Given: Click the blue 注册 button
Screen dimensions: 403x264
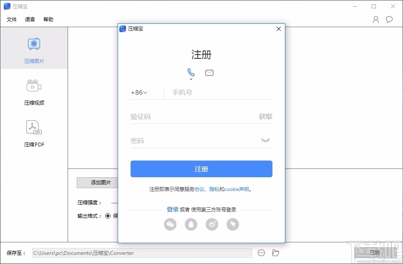Looking at the screenshot, I should pyautogui.click(x=201, y=169).
